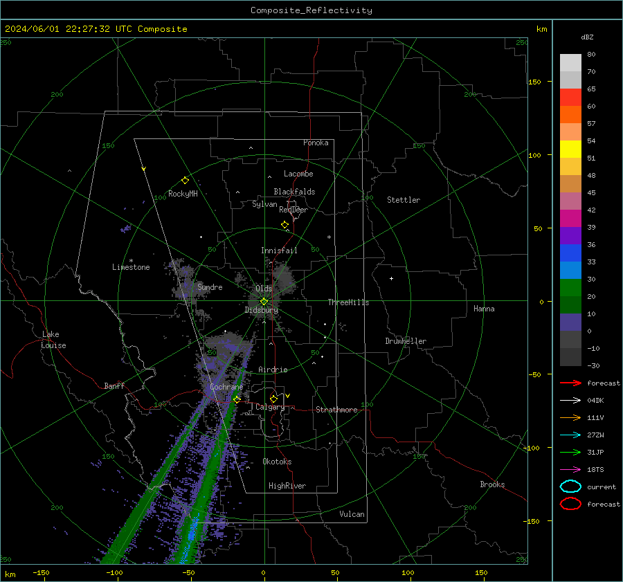Viewport: 623px width, 582px height.
Task: Pick the blue 33–36 dBZ swatch
Action: tap(570, 253)
